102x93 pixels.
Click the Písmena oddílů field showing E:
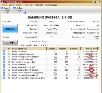coord(52,37)
